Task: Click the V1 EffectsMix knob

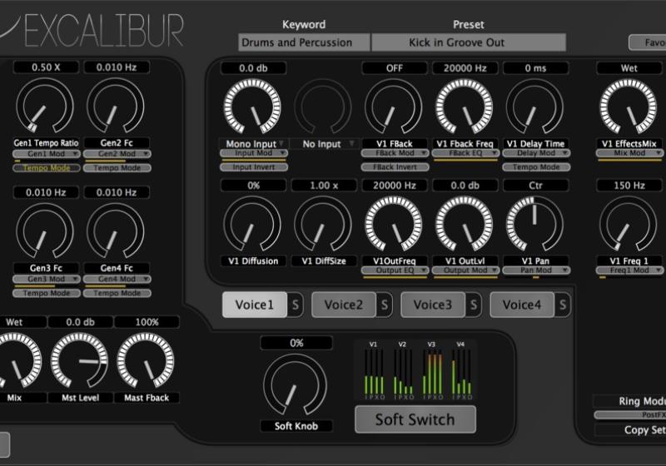Action: (629, 107)
